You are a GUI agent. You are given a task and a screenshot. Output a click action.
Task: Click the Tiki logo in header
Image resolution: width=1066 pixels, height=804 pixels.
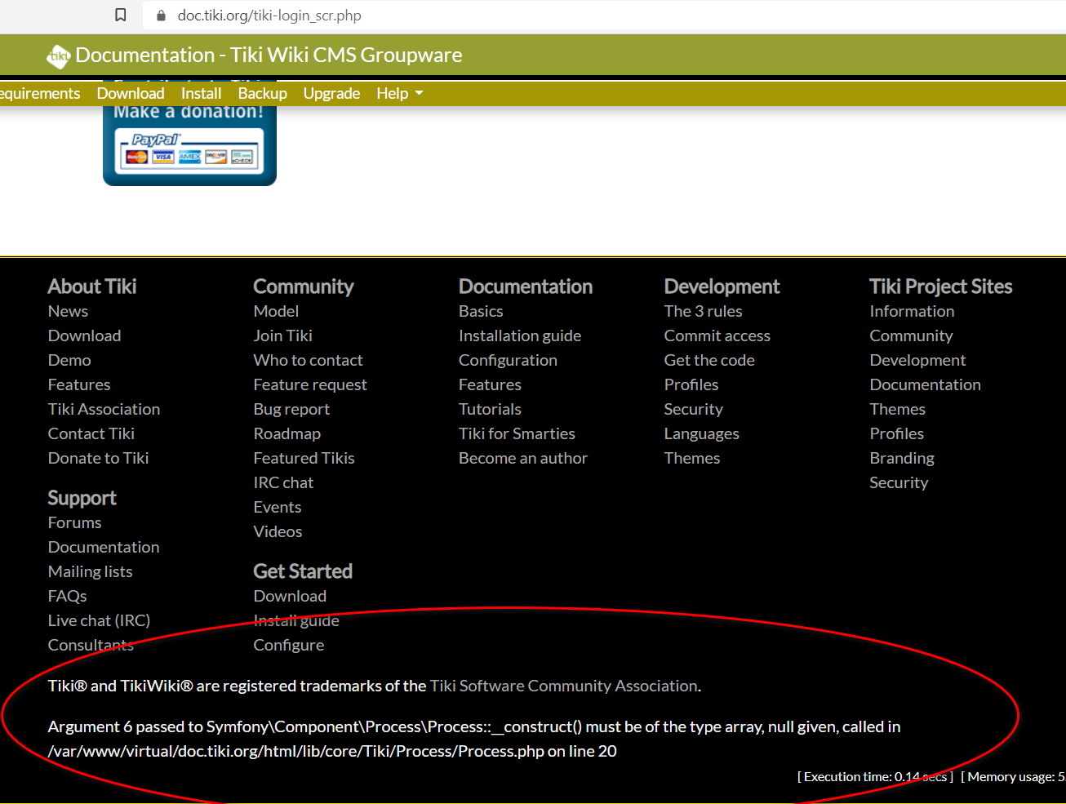[58, 56]
